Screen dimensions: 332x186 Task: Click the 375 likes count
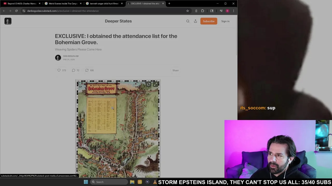[64, 70]
